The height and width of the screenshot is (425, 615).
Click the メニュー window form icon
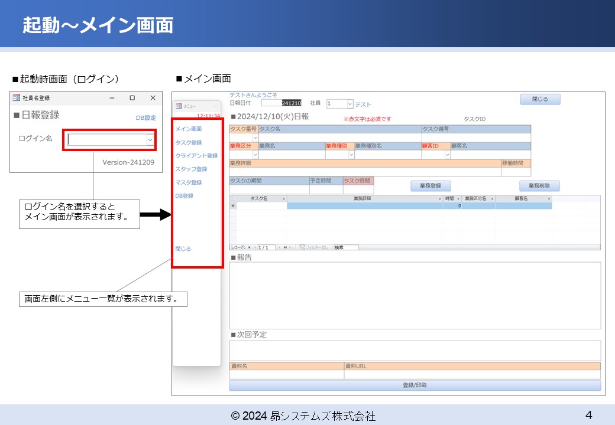coord(179,106)
